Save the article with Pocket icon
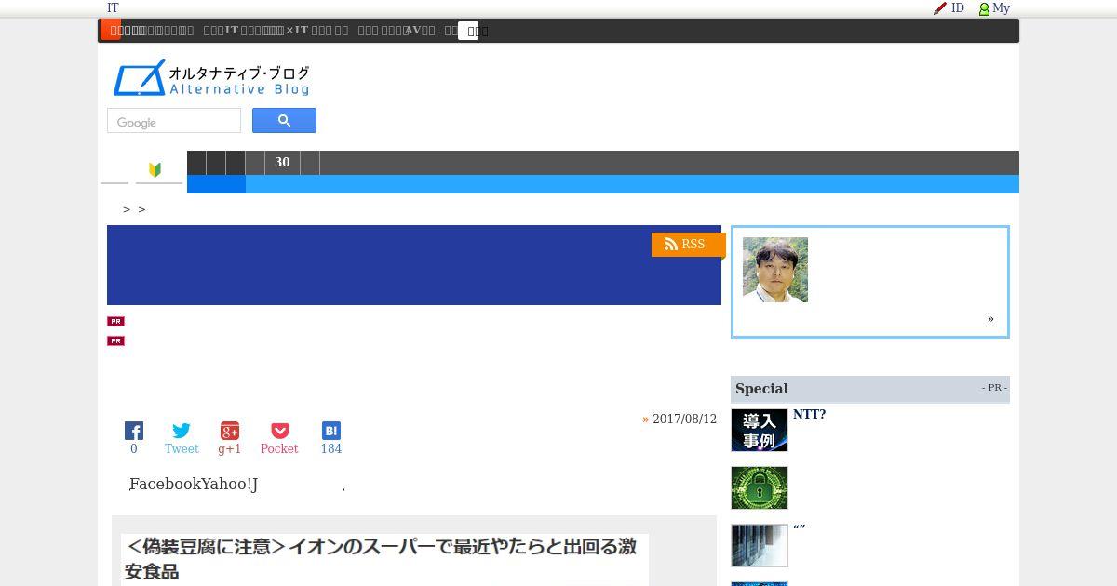 (x=279, y=431)
